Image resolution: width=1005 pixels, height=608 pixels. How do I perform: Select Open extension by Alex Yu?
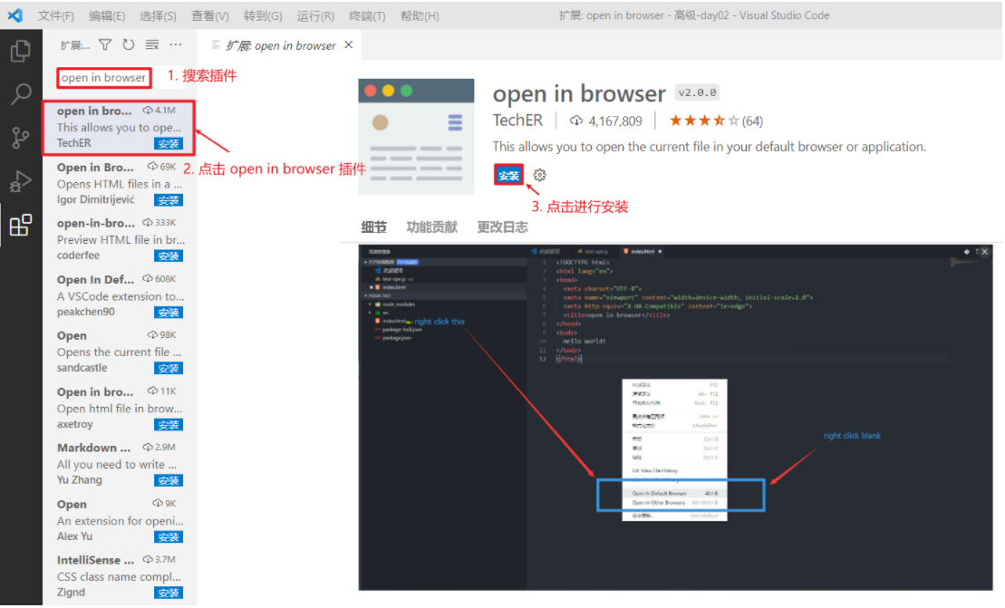point(120,519)
